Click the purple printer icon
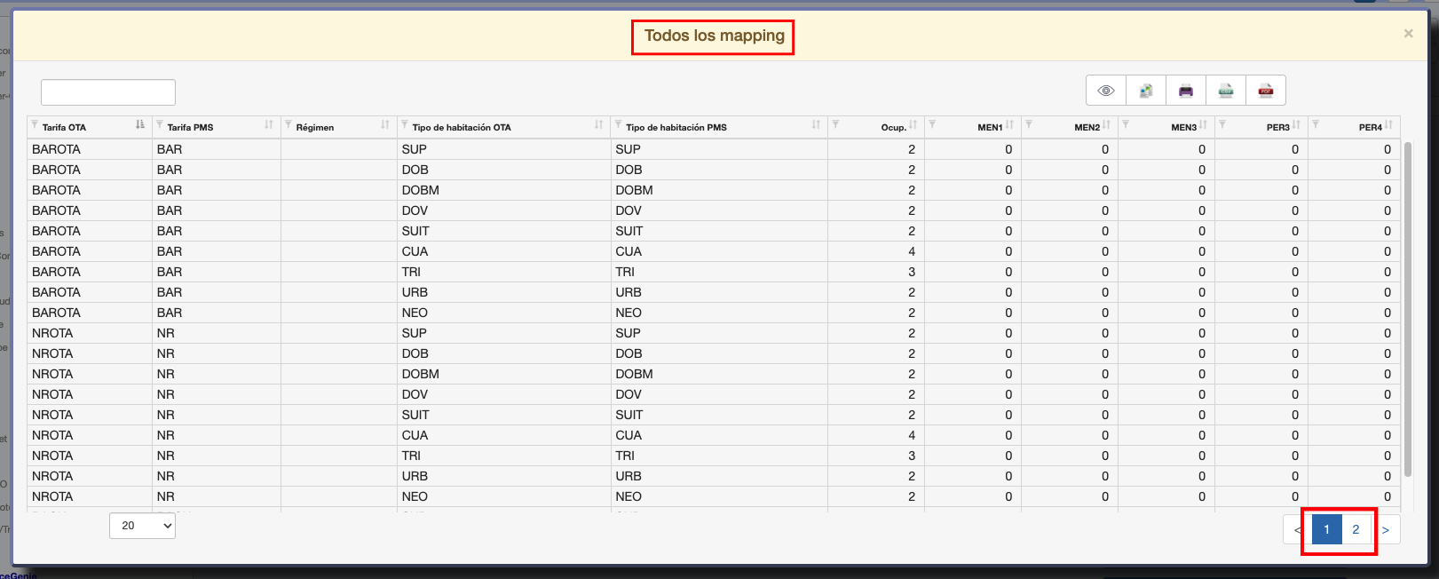The width and height of the screenshot is (1439, 579). pyautogui.click(x=1186, y=91)
